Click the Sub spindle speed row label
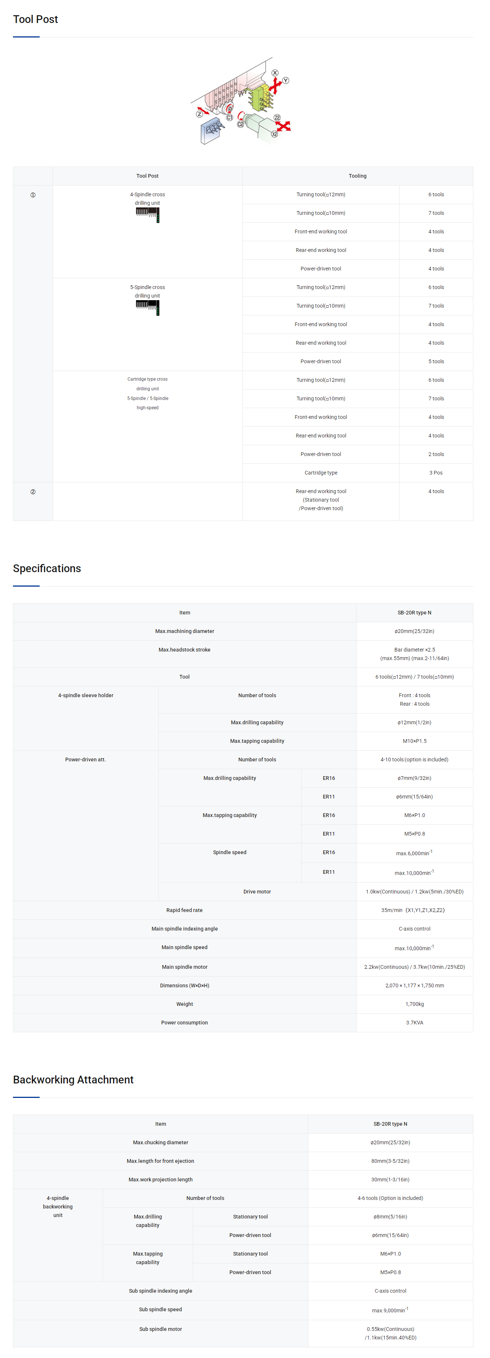The width and height of the screenshot is (490, 1358). click(x=160, y=1309)
